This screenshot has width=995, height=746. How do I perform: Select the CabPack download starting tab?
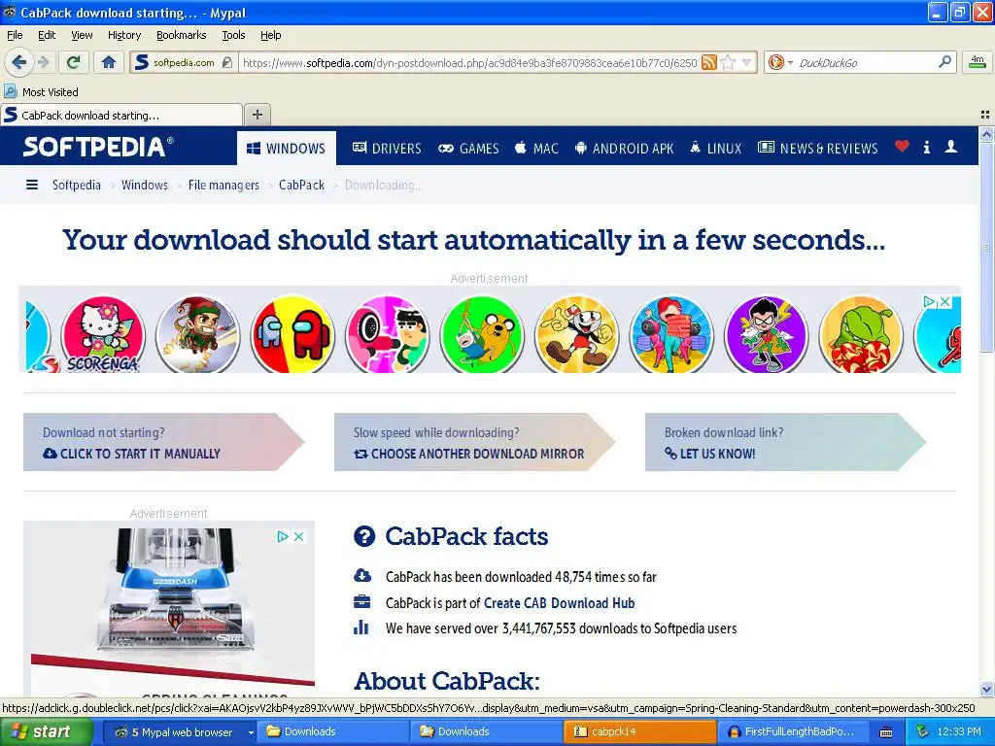[x=121, y=115]
